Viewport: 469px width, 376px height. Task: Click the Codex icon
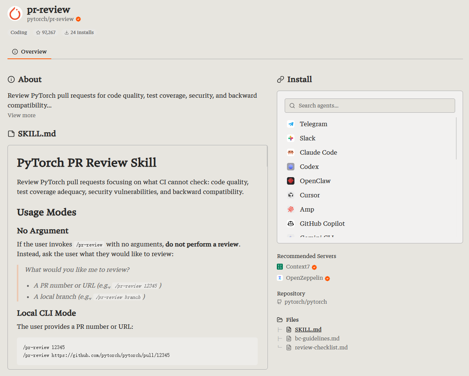[291, 167]
